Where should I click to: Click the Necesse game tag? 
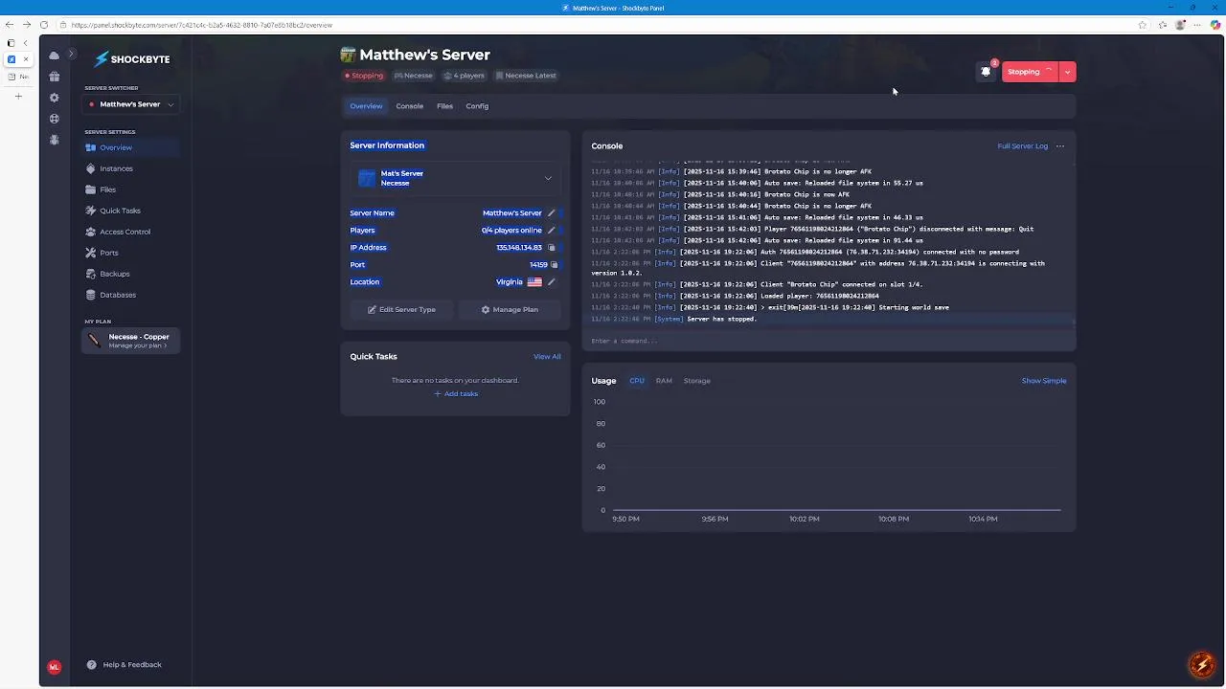point(414,76)
